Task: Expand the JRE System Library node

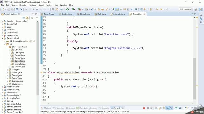Action: pyautogui.click(x=5, y=41)
